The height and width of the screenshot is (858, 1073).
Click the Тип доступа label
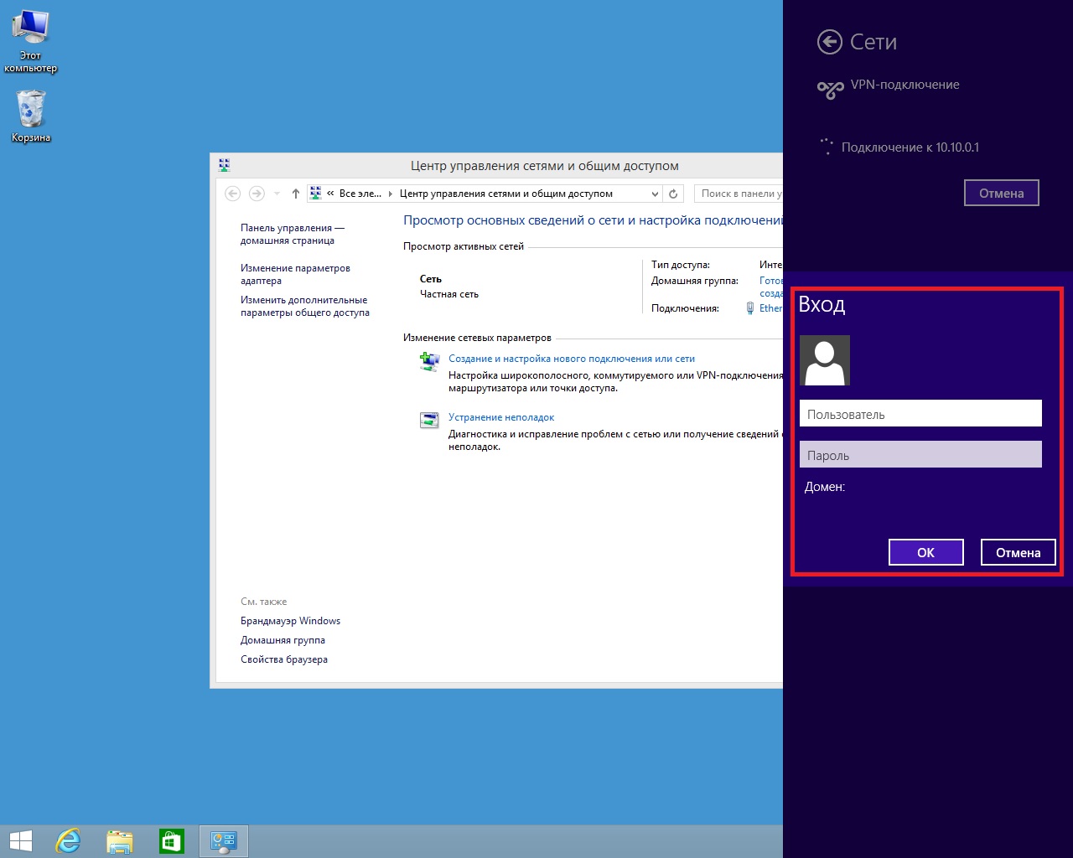(681, 265)
